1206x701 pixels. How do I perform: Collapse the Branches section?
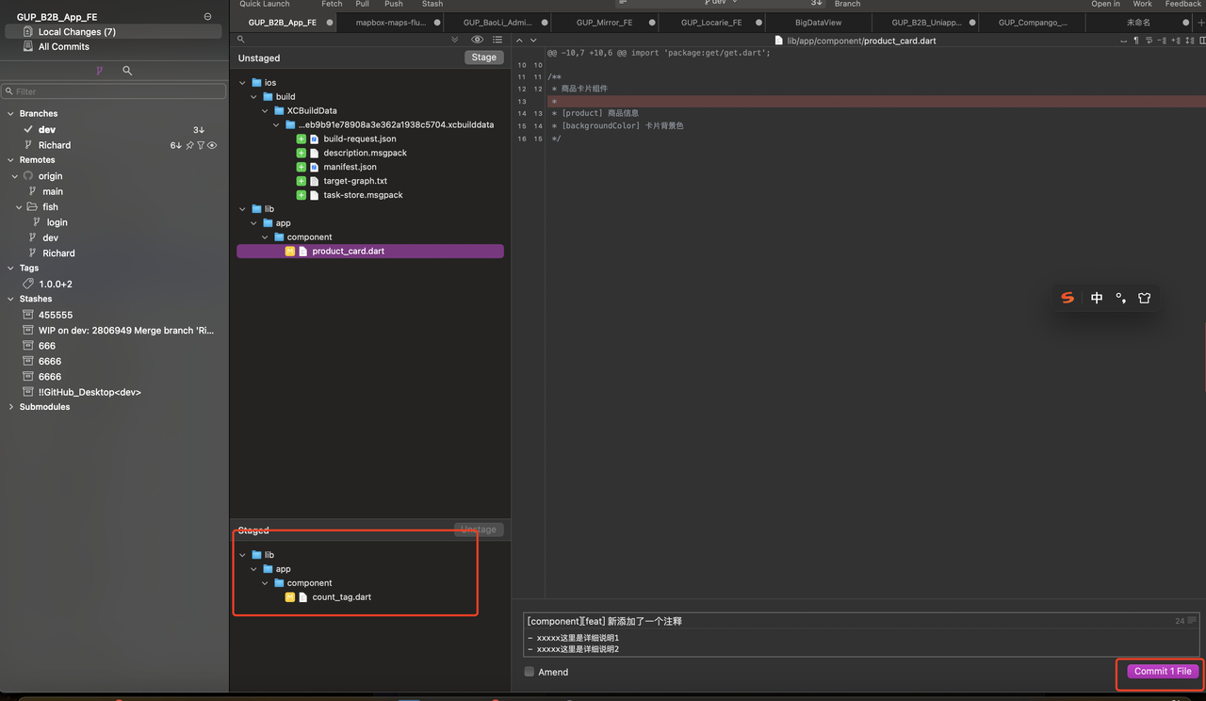click(x=10, y=113)
